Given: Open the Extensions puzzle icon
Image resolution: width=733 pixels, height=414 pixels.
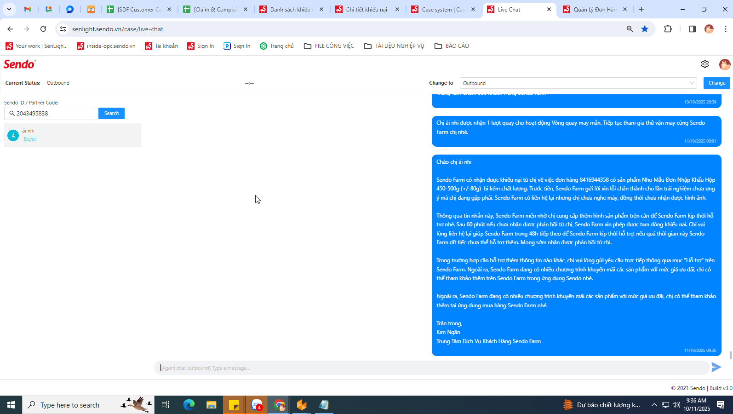Looking at the screenshot, I should [x=668, y=29].
